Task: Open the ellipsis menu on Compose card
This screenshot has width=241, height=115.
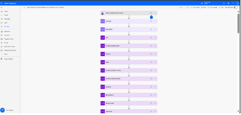Action: (155, 21)
